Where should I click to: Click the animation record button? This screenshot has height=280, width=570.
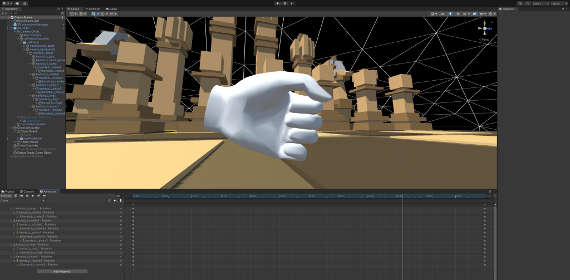pyautogui.click(x=16, y=195)
